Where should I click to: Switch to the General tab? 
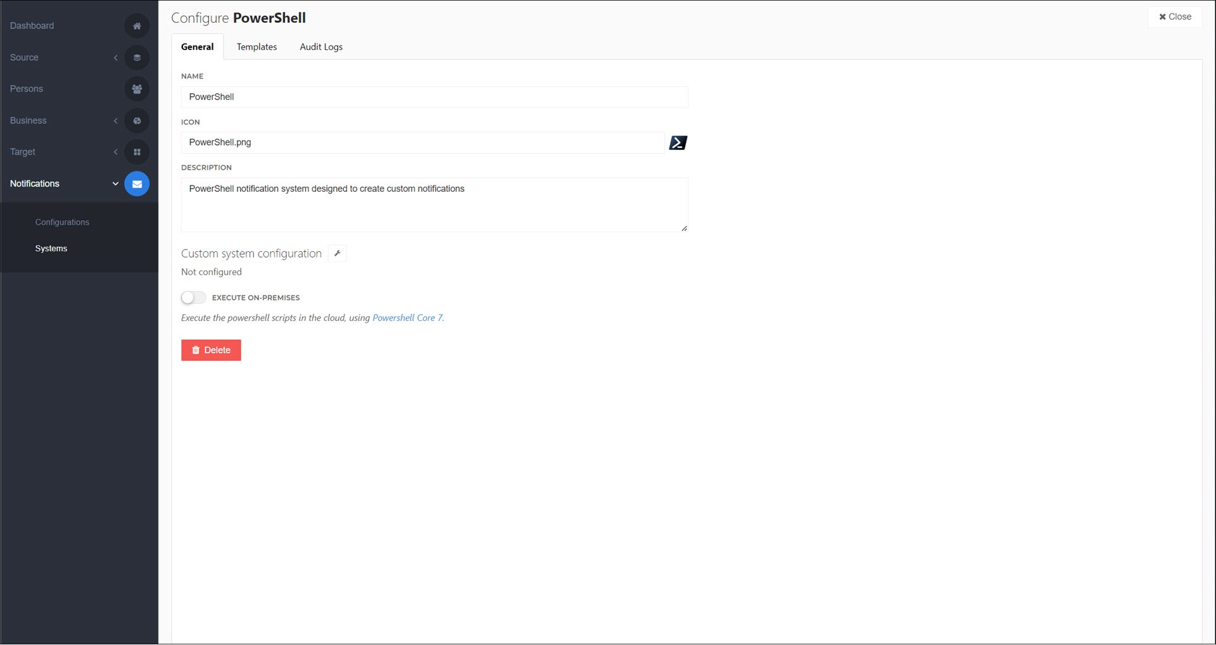coord(197,47)
